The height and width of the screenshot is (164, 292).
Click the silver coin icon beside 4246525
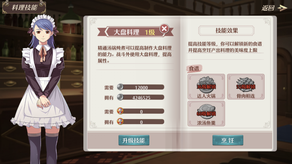tap(120, 97)
